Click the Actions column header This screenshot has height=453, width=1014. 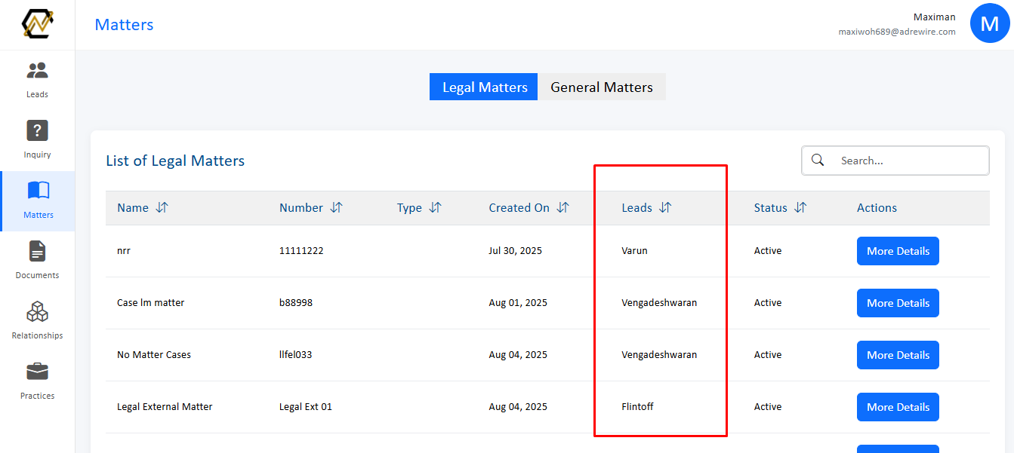[877, 208]
